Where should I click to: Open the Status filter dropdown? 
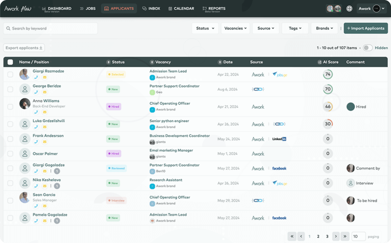click(205, 28)
